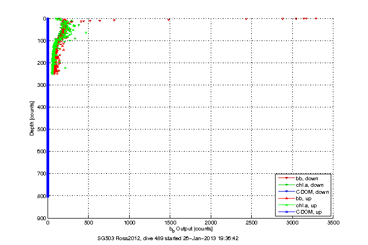
Task: Click the blue CDOM vertical profile line
Action: click(x=48, y=107)
